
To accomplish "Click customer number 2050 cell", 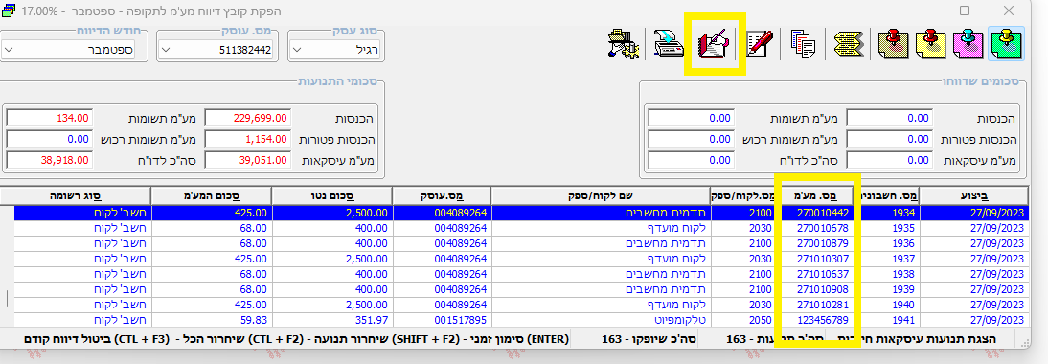I will click(745, 320).
